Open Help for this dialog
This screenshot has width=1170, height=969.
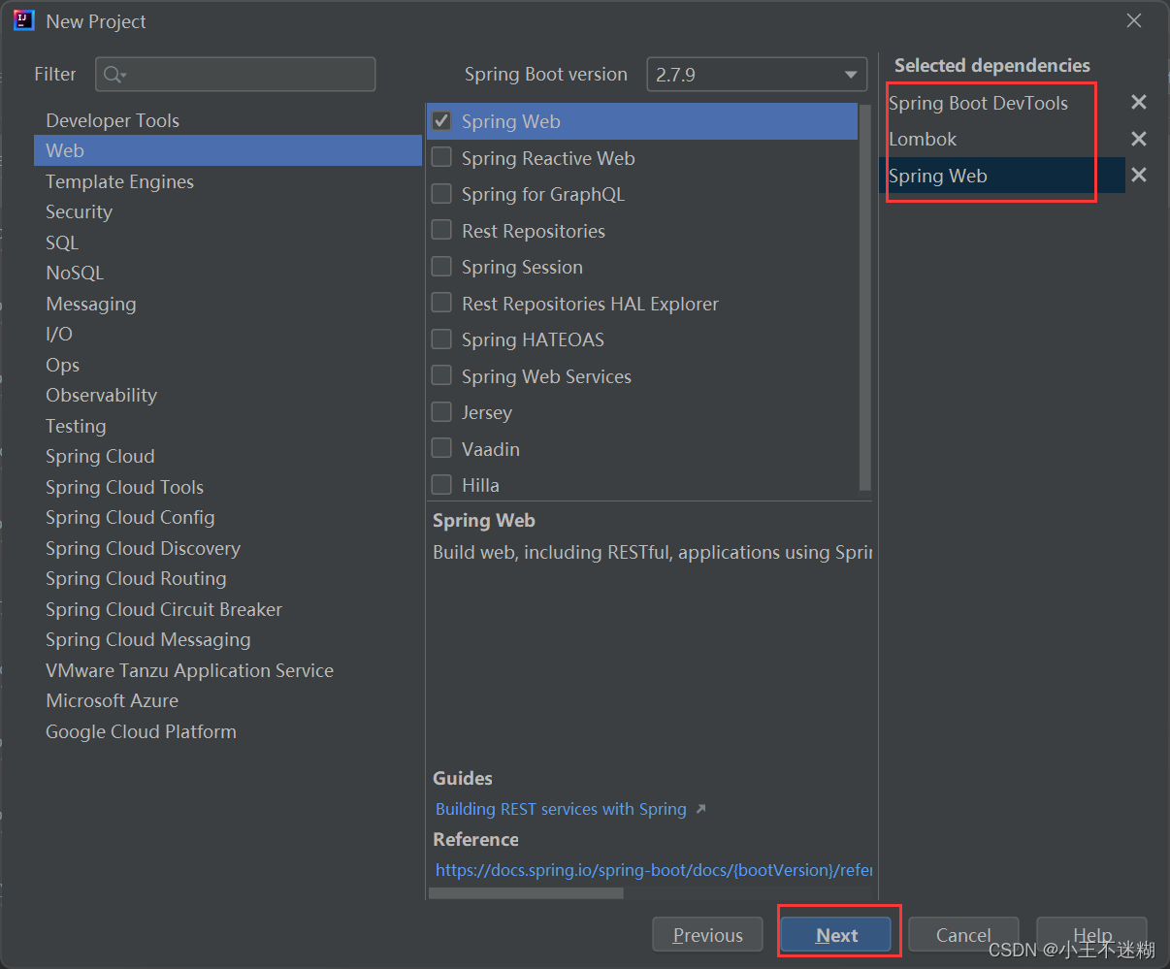(x=1091, y=935)
